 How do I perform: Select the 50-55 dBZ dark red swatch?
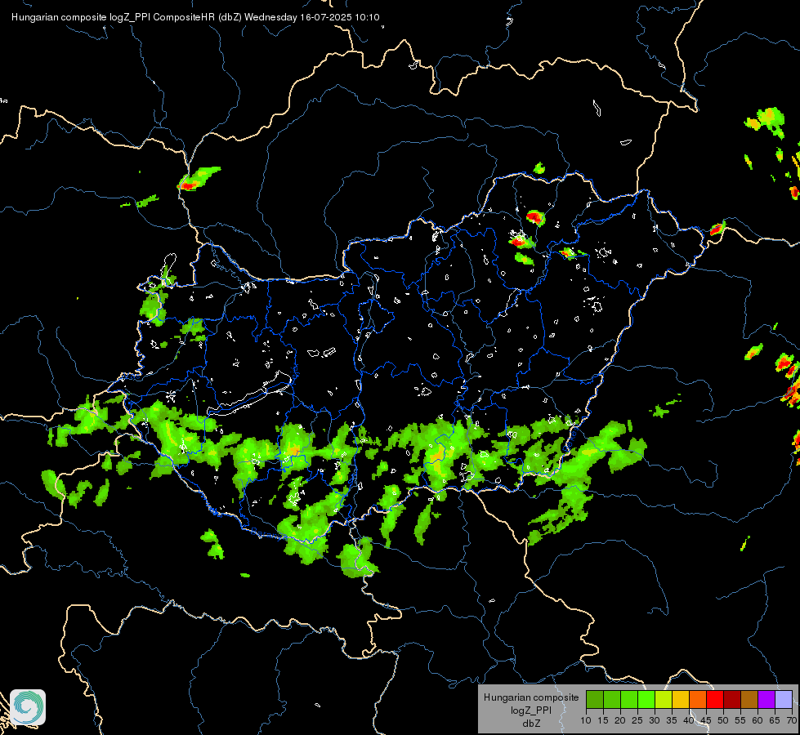732,699
